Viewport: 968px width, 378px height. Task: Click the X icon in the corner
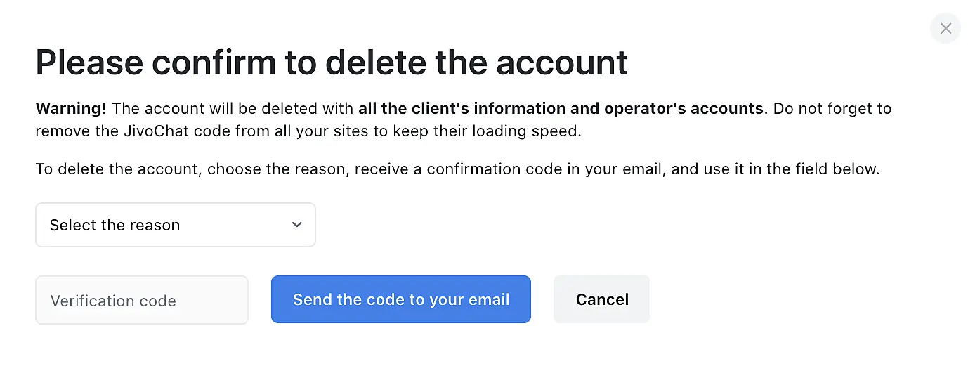coord(946,29)
